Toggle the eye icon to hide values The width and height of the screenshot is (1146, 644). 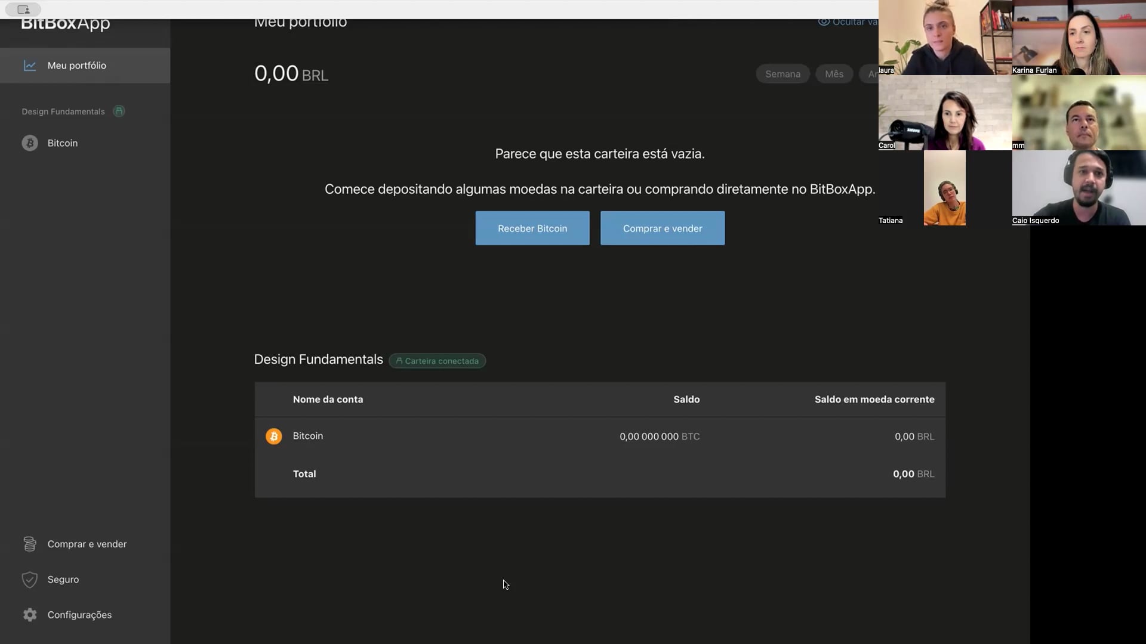click(x=824, y=21)
